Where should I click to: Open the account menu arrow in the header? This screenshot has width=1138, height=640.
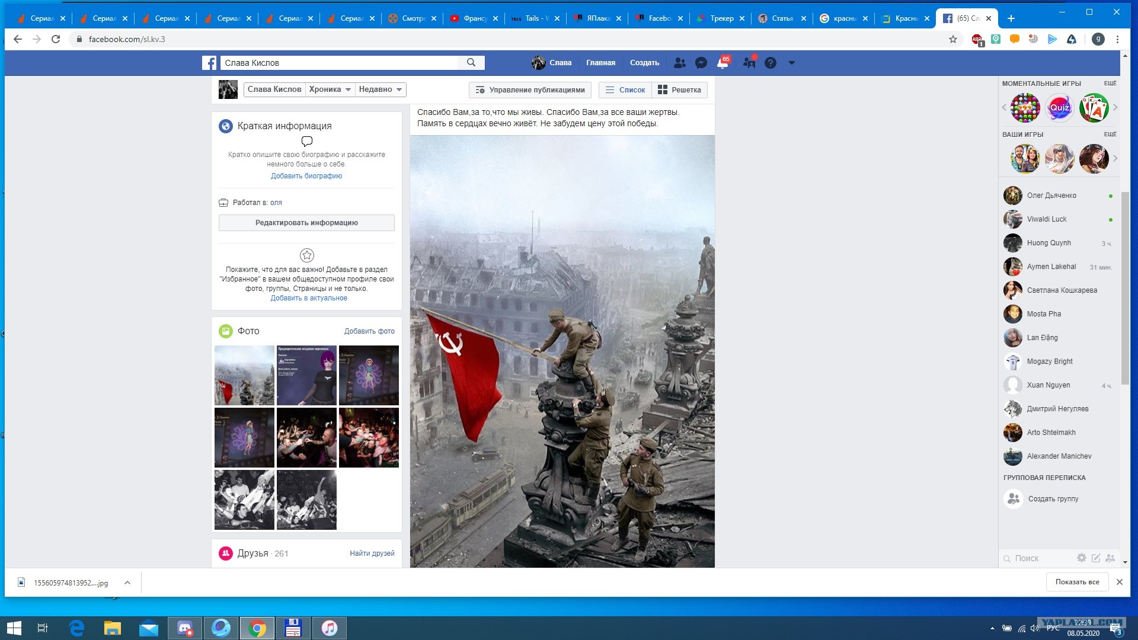791,63
